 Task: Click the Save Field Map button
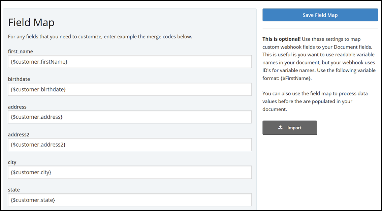click(x=320, y=15)
